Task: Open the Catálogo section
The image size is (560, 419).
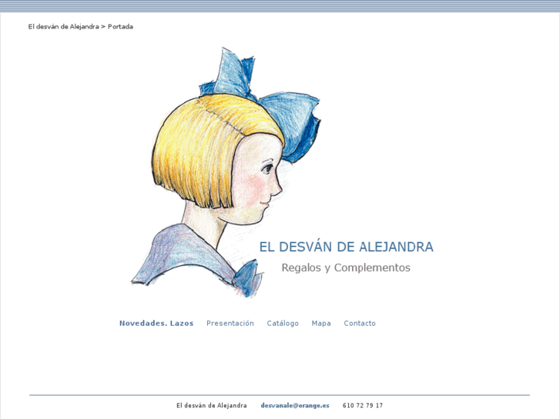Action: pyautogui.click(x=283, y=324)
